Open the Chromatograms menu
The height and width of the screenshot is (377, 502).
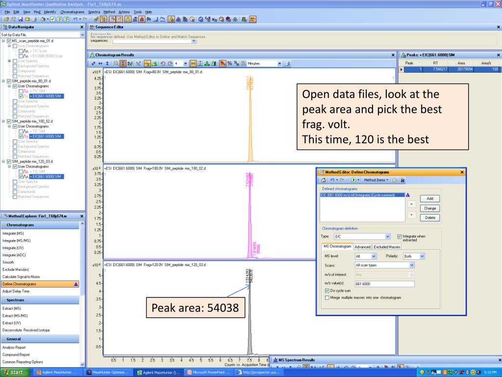[73, 12]
